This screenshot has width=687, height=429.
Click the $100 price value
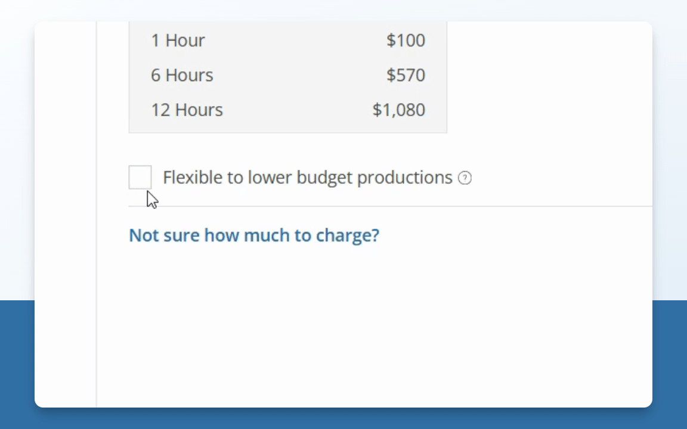point(406,41)
